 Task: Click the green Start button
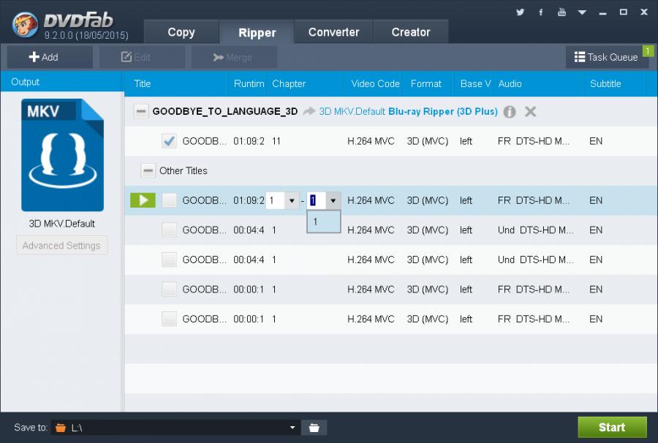tap(612, 428)
